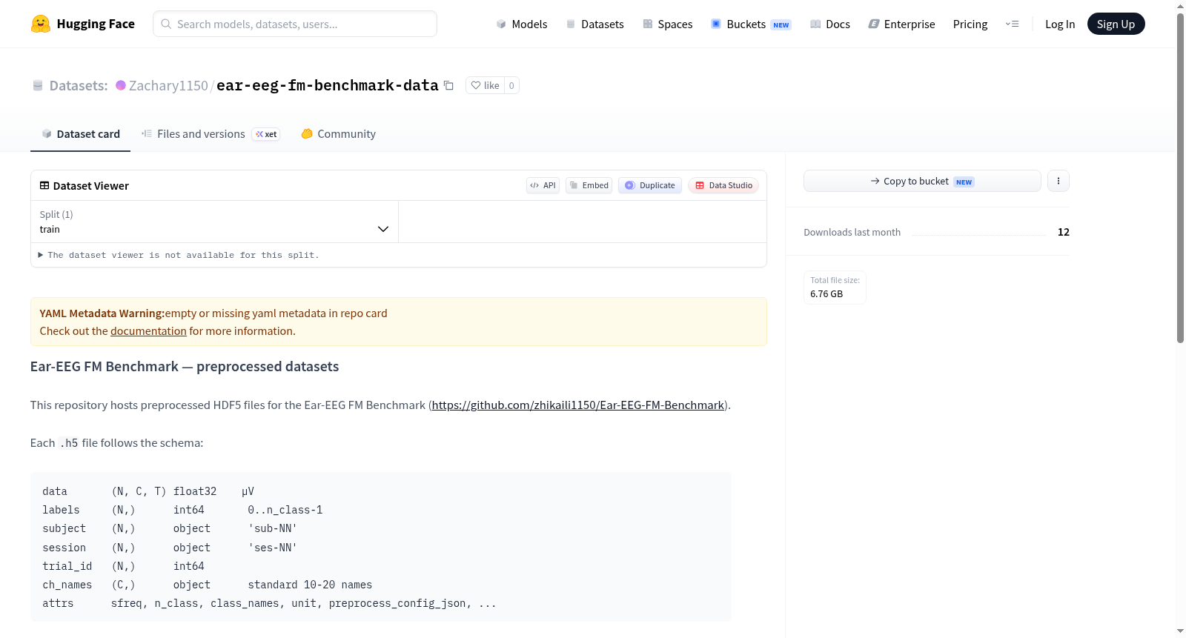1186x638 pixels.
Task: Open Spaces from the top navigation
Action: tap(667, 24)
